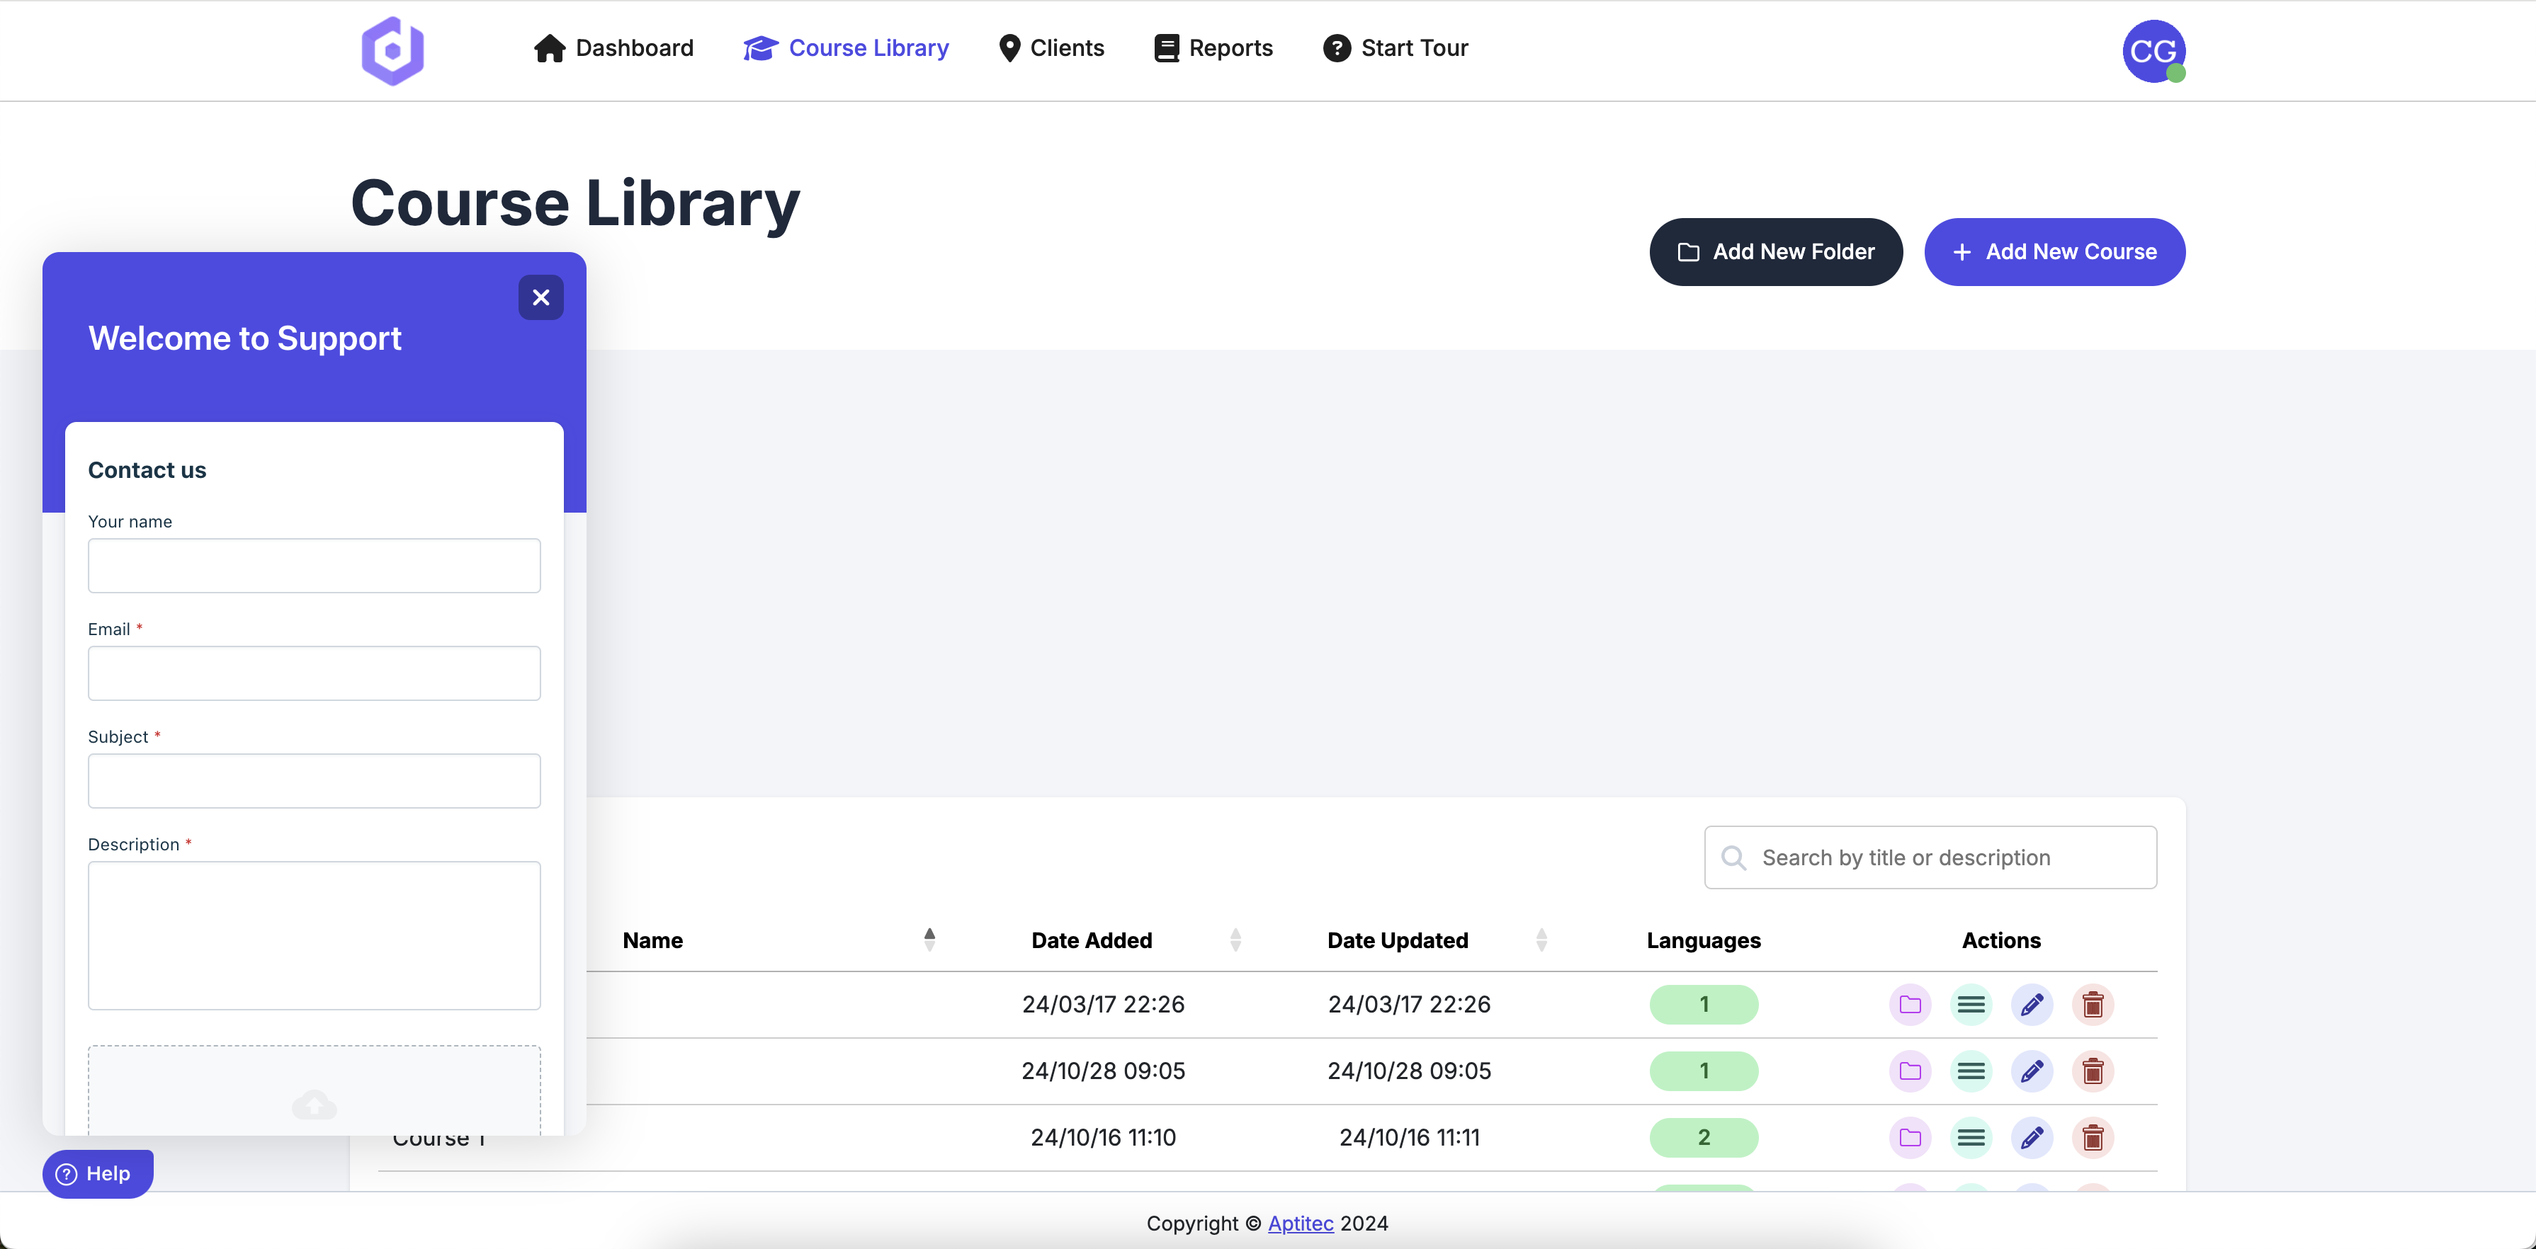The height and width of the screenshot is (1249, 2536).
Task: Click the search by title or description field
Action: click(1930, 857)
